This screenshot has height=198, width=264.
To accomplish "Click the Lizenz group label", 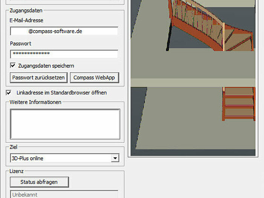I will coord(16,171).
